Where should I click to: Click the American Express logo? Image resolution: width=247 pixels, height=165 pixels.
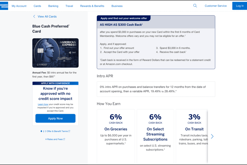tap(4, 6)
